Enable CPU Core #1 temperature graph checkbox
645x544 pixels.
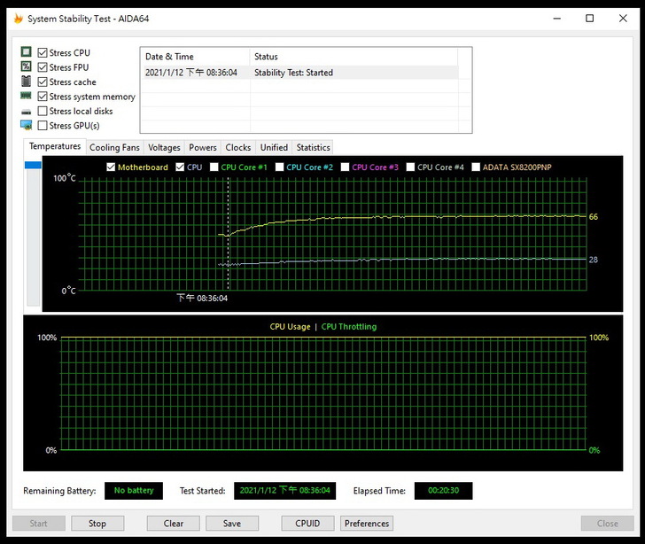pyautogui.click(x=214, y=167)
